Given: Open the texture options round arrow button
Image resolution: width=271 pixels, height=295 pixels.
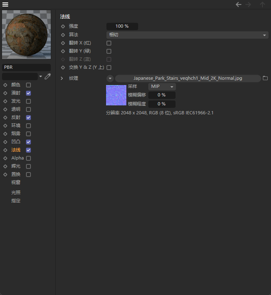Looking at the screenshot, I should click(x=110, y=78).
